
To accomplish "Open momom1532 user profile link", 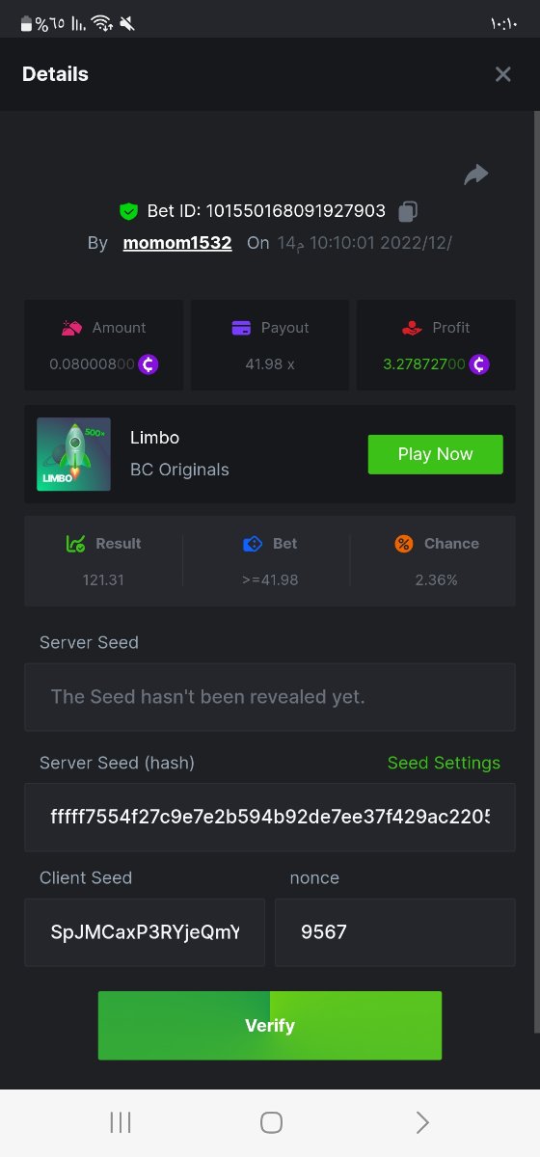I will click(177, 243).
